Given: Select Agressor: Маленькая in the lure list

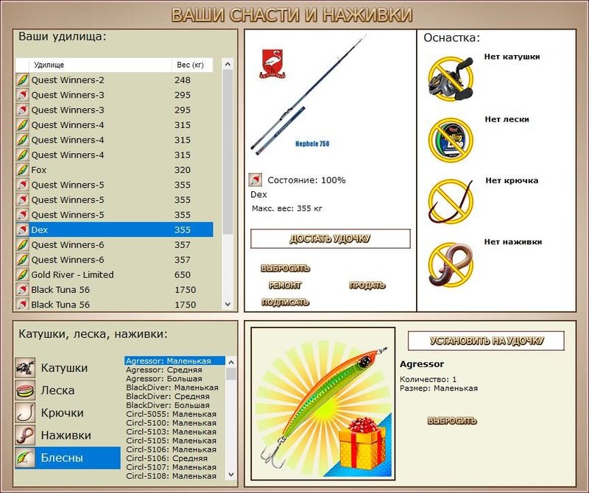Looking at the screenshot, I should [175, 361].
